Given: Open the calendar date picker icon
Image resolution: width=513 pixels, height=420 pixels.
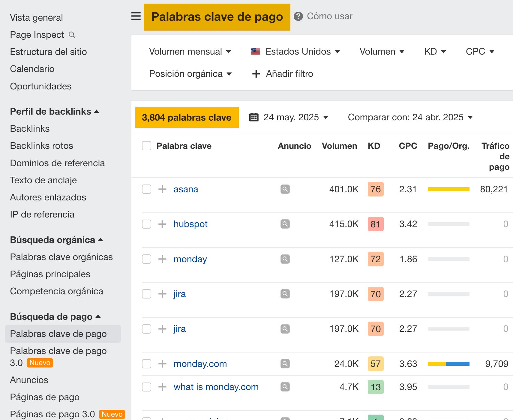Looking at the screenshot, I should (x=254, y=117).
